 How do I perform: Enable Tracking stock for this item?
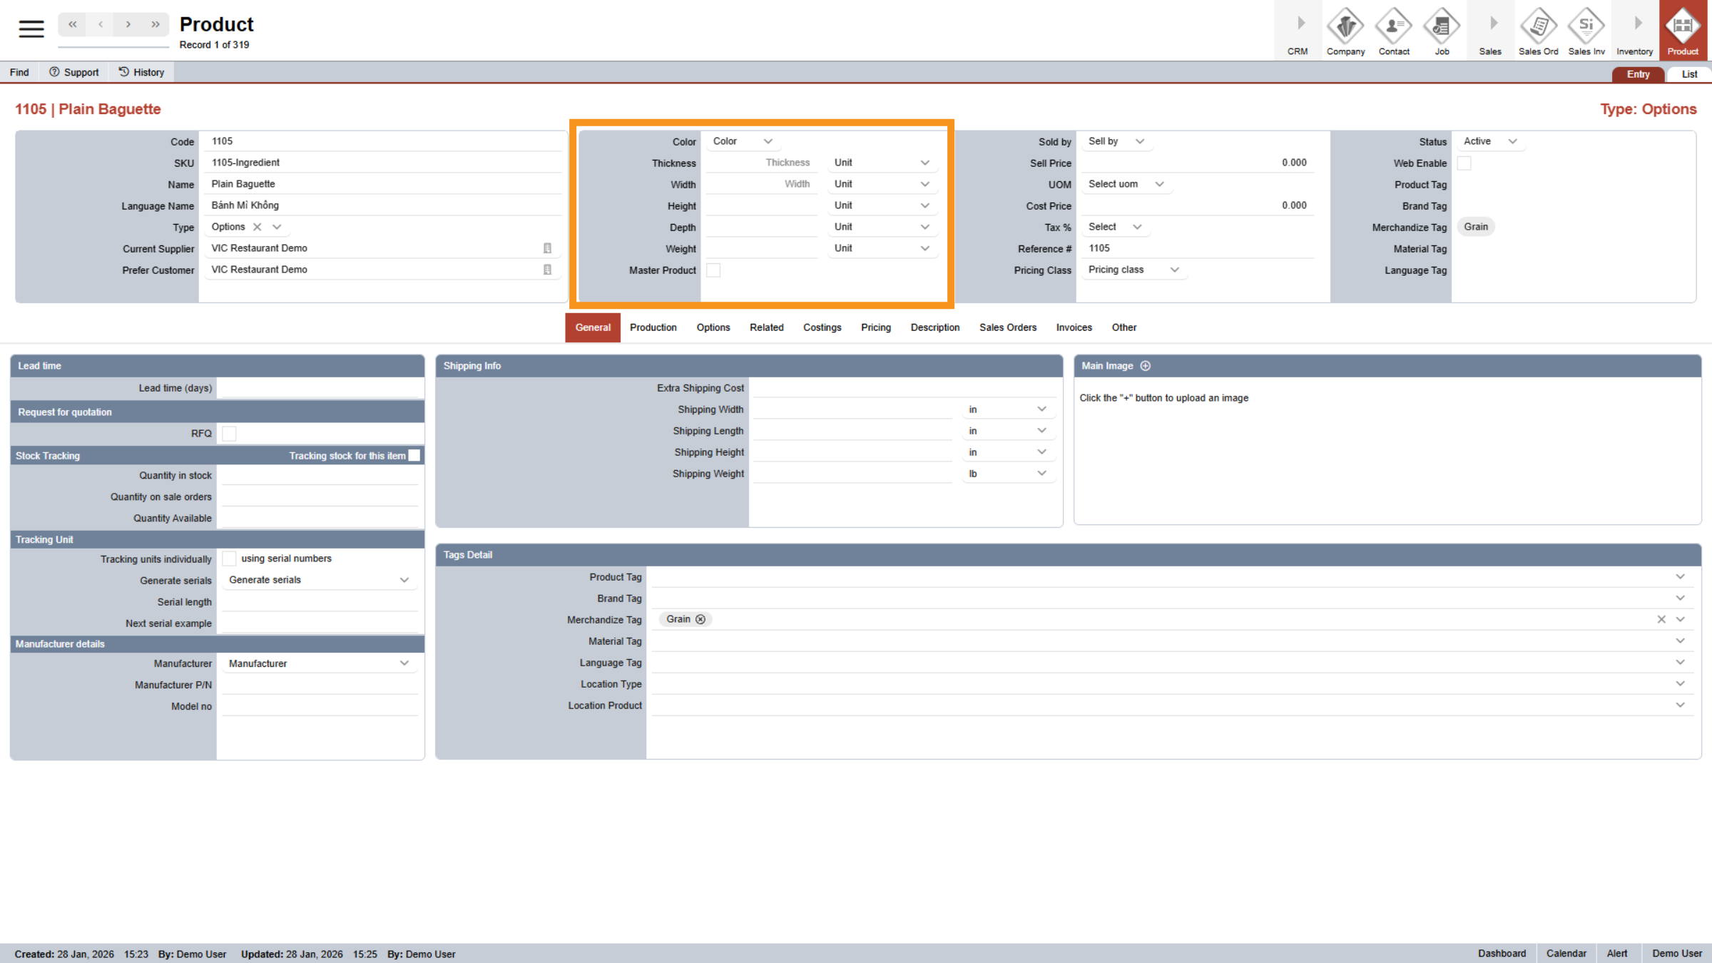pyautogui.click(x=414, y=456)
